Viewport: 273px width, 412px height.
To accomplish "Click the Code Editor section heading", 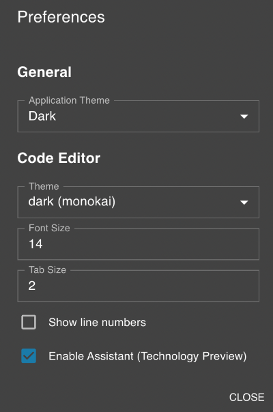I will point(59,158).
